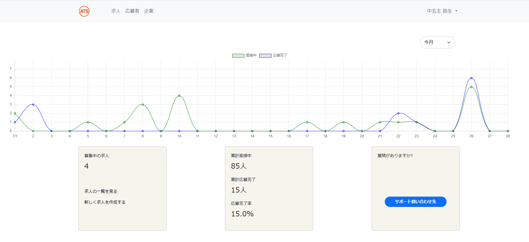Click the green data point on day 10
The image size is (529, 242).
(179, 96)
